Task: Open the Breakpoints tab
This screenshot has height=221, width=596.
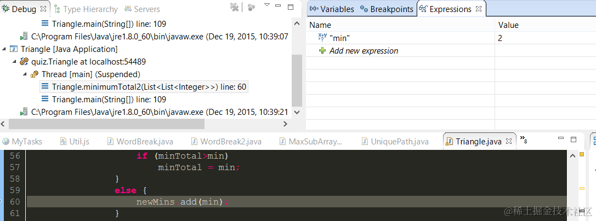Action: (x=387, y=9)
